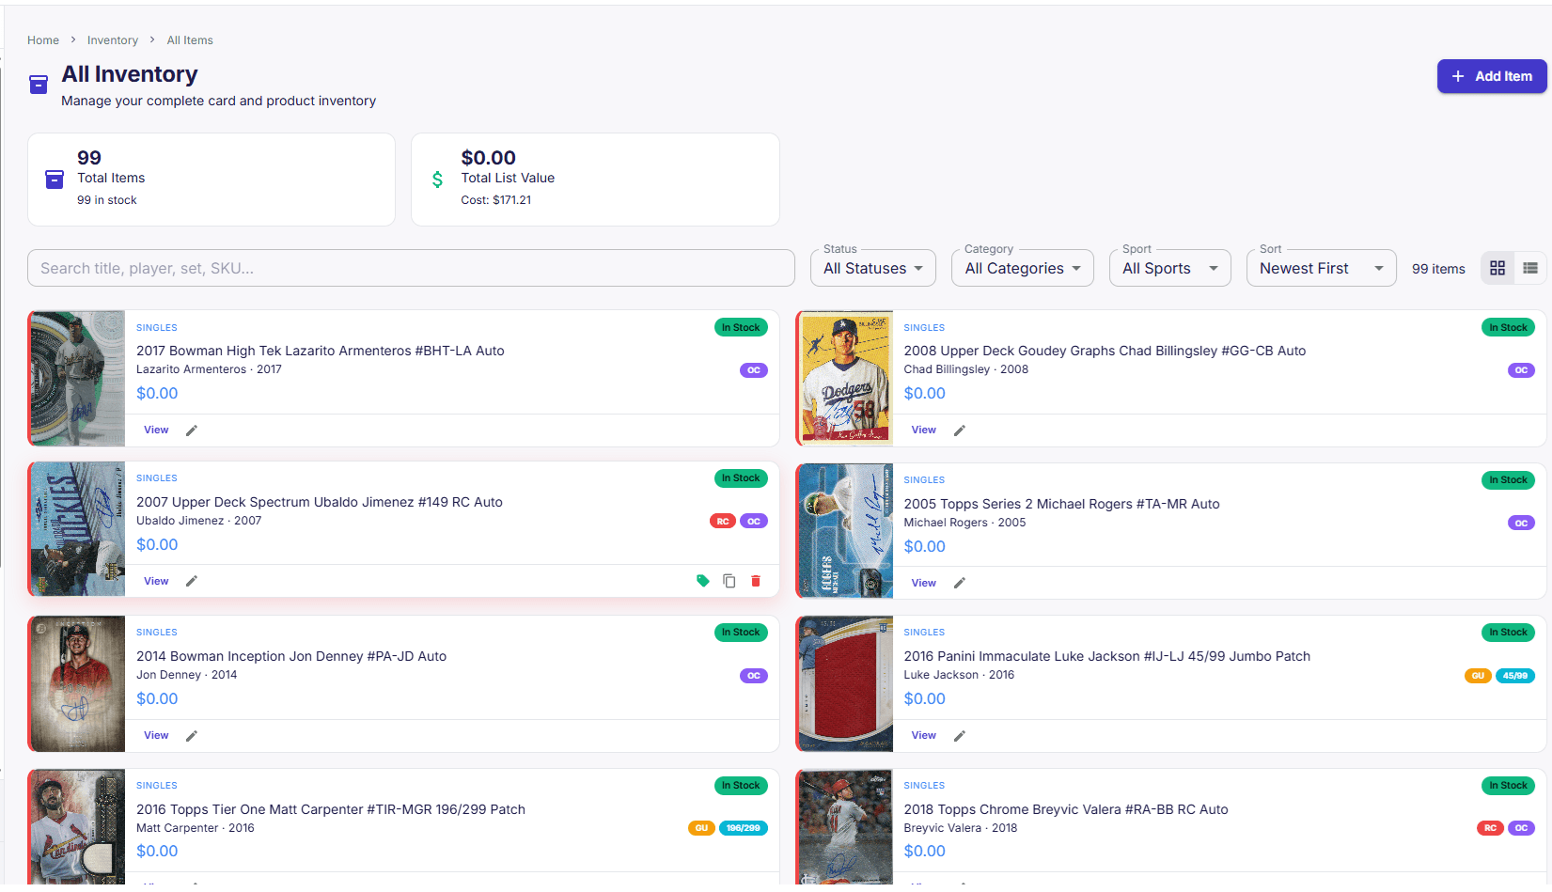Switch to list view layout
The image size is (1552, 892).
point(1530,268)
